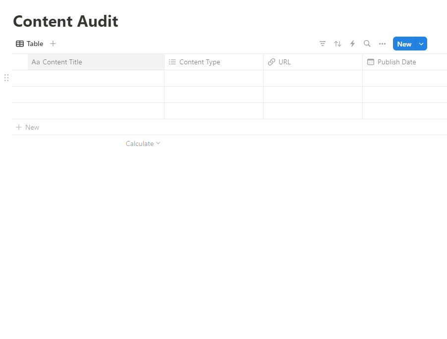Click the search magnifier icon
This screenshot has height=339, width=447.
click(367, 44)
